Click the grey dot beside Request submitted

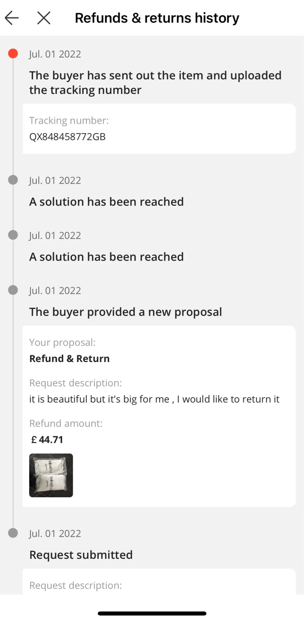click(x=13, y=533)
